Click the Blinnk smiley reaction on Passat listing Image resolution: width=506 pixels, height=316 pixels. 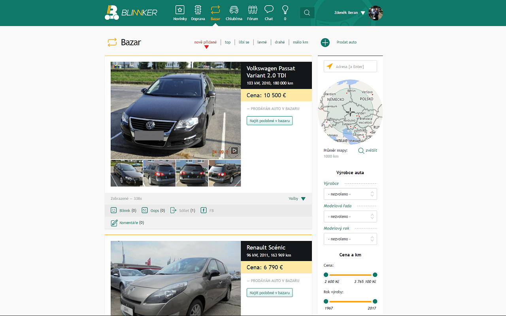click(x=114, y=211)
